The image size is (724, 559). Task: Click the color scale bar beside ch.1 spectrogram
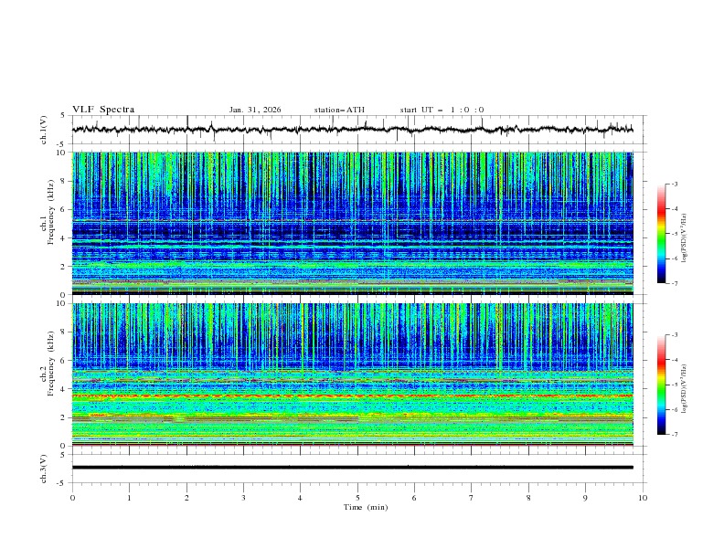pyautogui.click(x=662, y=234)
